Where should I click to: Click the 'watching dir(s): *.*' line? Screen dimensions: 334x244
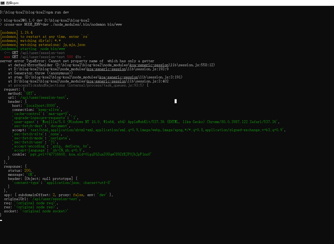point(30,41)
